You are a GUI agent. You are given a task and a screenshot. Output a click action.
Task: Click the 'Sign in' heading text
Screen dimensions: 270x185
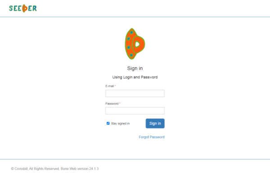pyautogui.click(x=135, y=68)
